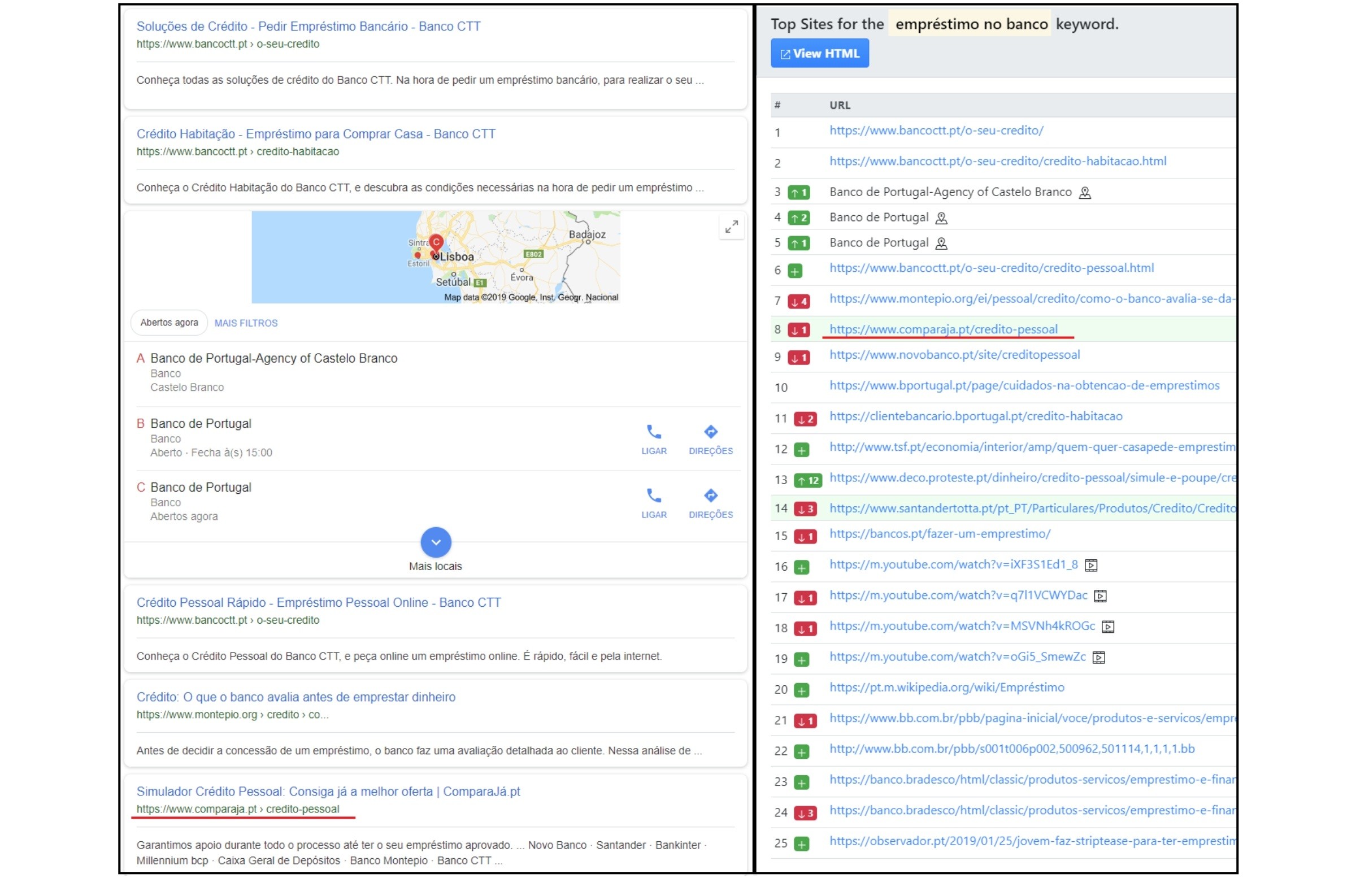Click the green plus badge on rank 6
The image size is (1356, 878).
(x=795, y=271)
